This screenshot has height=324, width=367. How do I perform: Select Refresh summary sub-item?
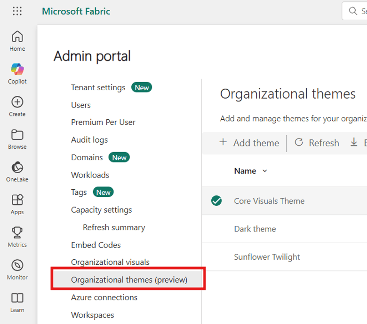click(x=114, y=227)
